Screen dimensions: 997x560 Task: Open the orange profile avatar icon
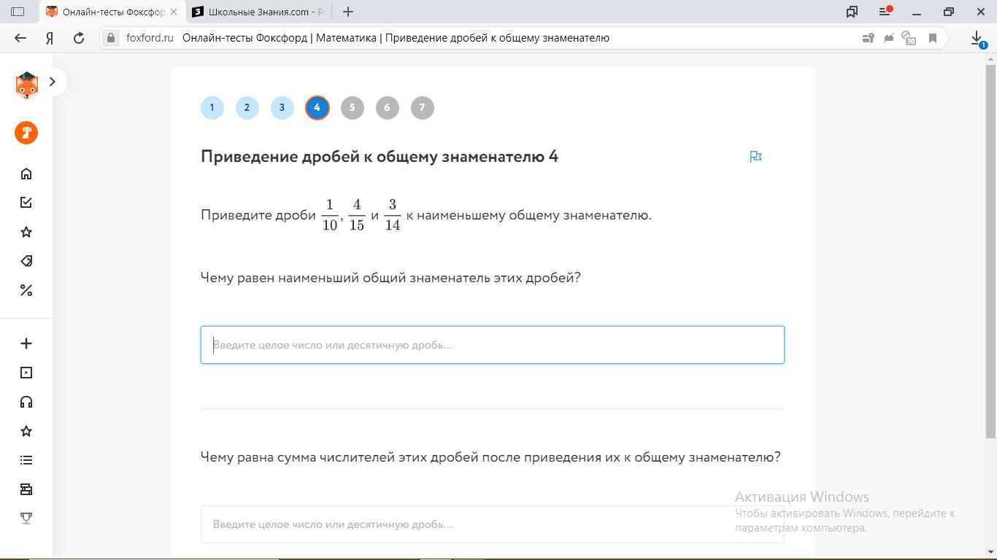coord(26,133)
